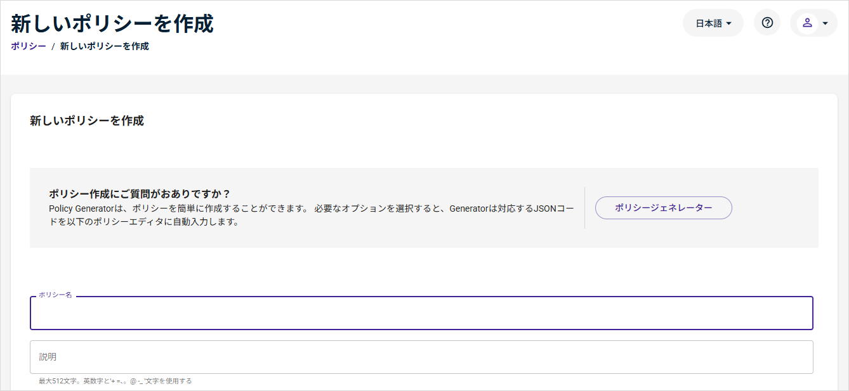Screen dimensions: 849x391
Task: Click the user account avatar icon
Action: (x=807, y=23)
